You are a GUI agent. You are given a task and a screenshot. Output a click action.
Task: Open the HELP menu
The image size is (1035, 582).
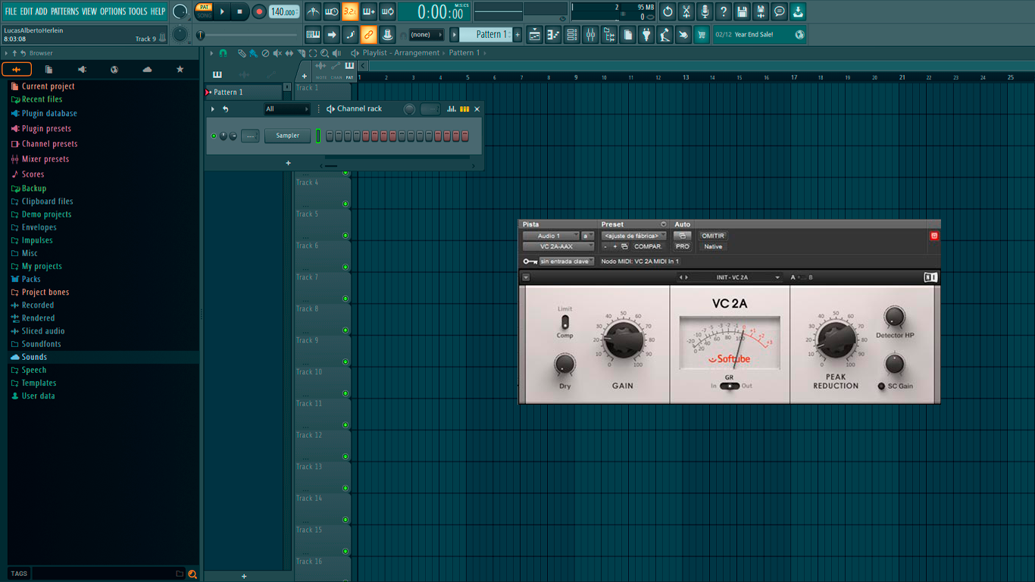click(x=158, y=11)
